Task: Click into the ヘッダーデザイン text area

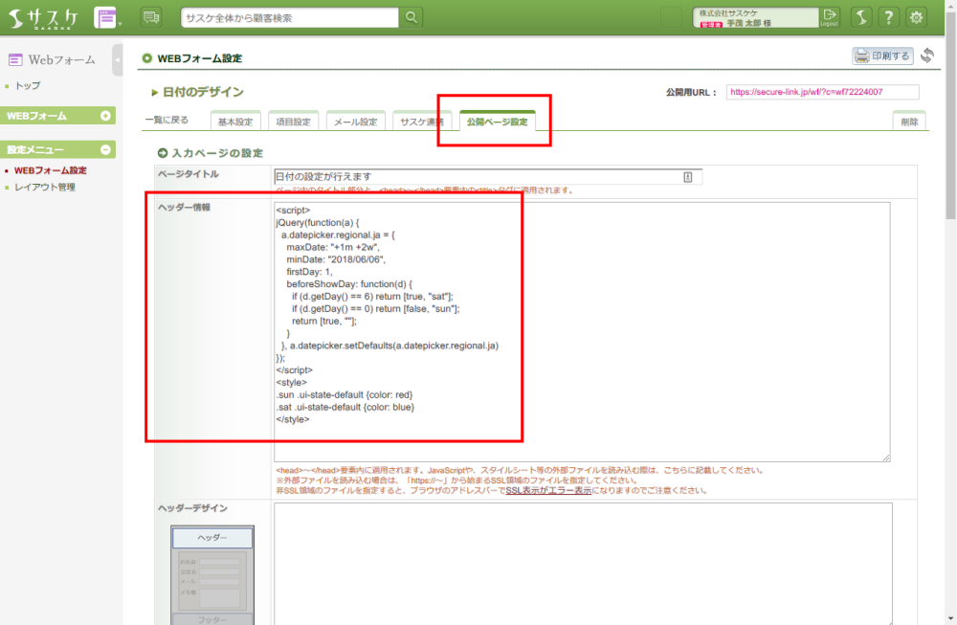Action: (x=582, y=563)
